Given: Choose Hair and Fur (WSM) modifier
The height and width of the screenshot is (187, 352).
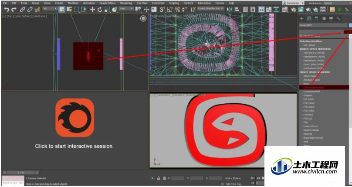Looking at the screenshot, I should coord(314,53).
